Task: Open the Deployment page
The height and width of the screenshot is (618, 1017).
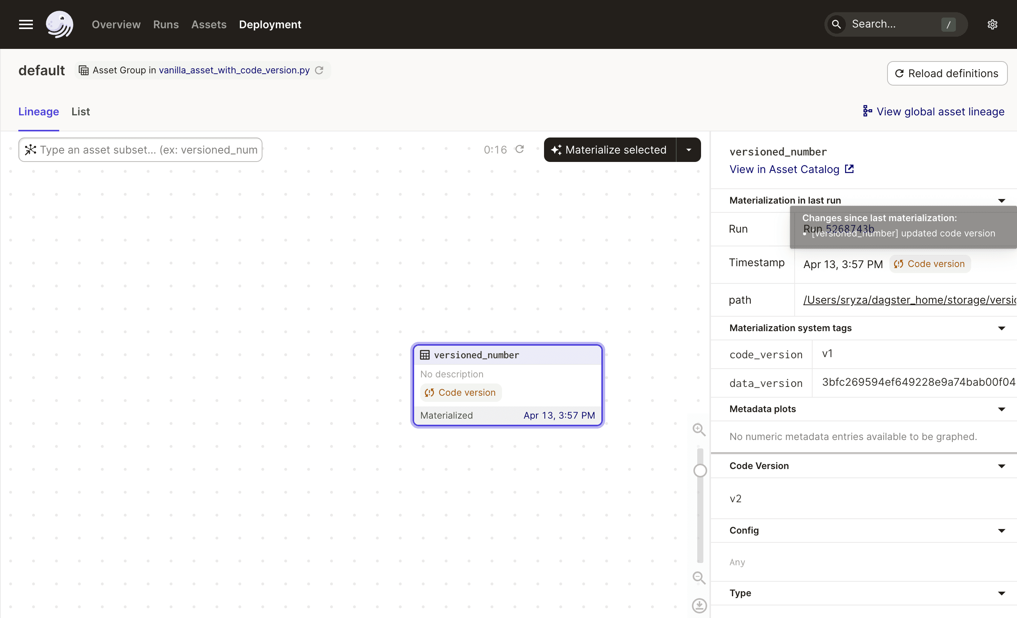Action: click(270, 24)
